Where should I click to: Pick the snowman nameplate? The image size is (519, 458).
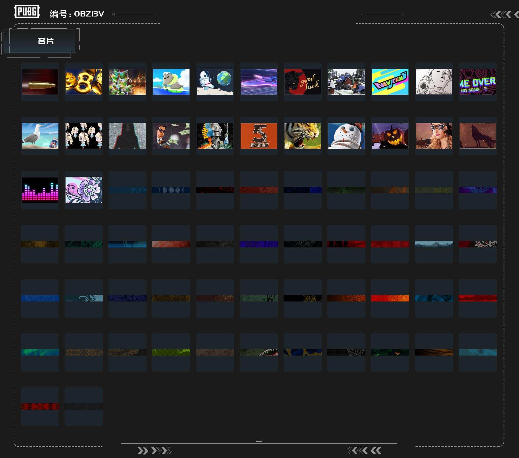347,136
